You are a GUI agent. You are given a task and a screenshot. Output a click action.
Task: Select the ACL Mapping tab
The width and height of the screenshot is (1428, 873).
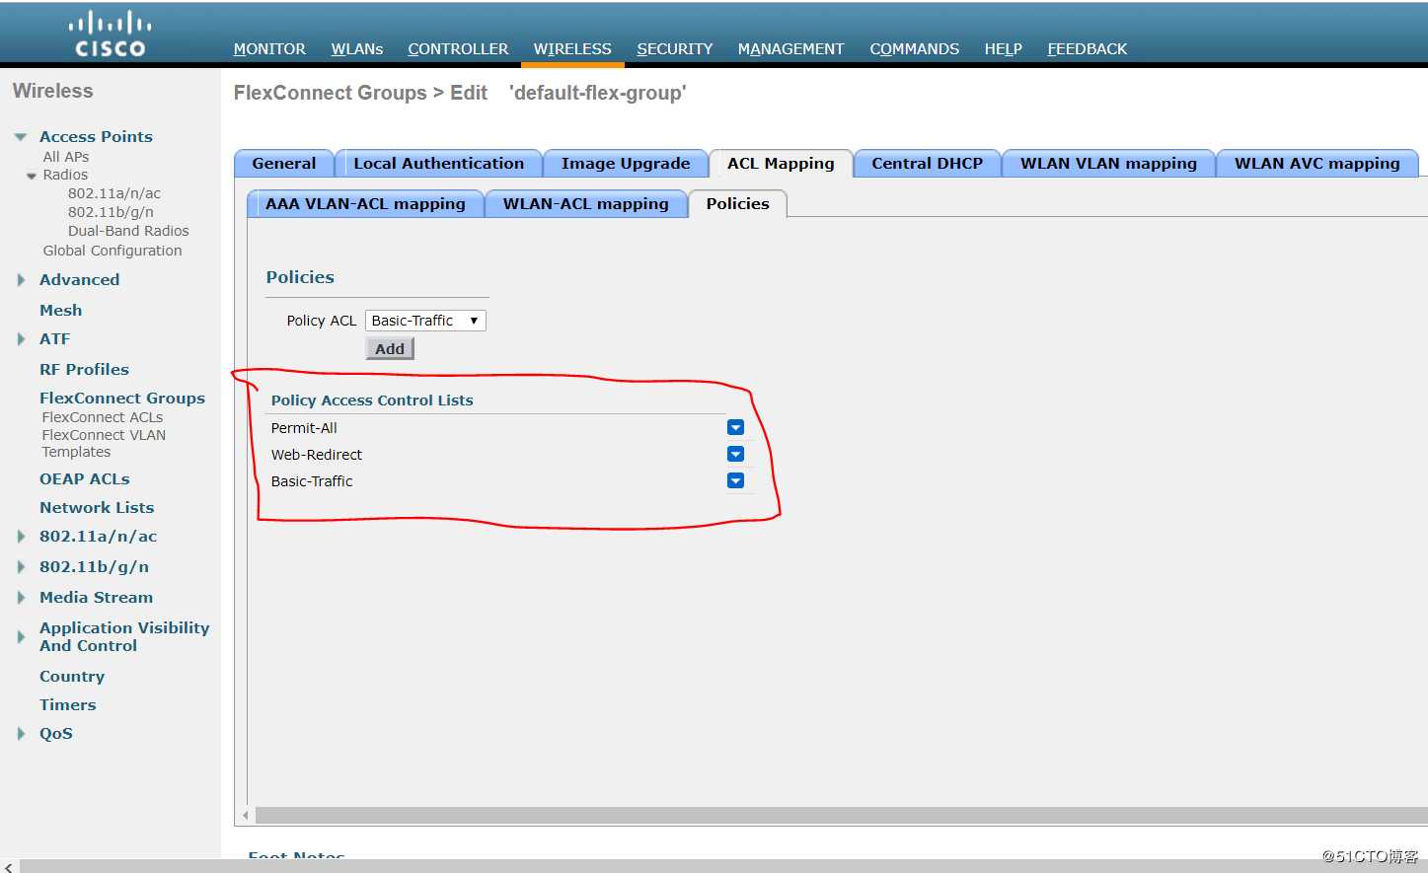pos(781,164)
